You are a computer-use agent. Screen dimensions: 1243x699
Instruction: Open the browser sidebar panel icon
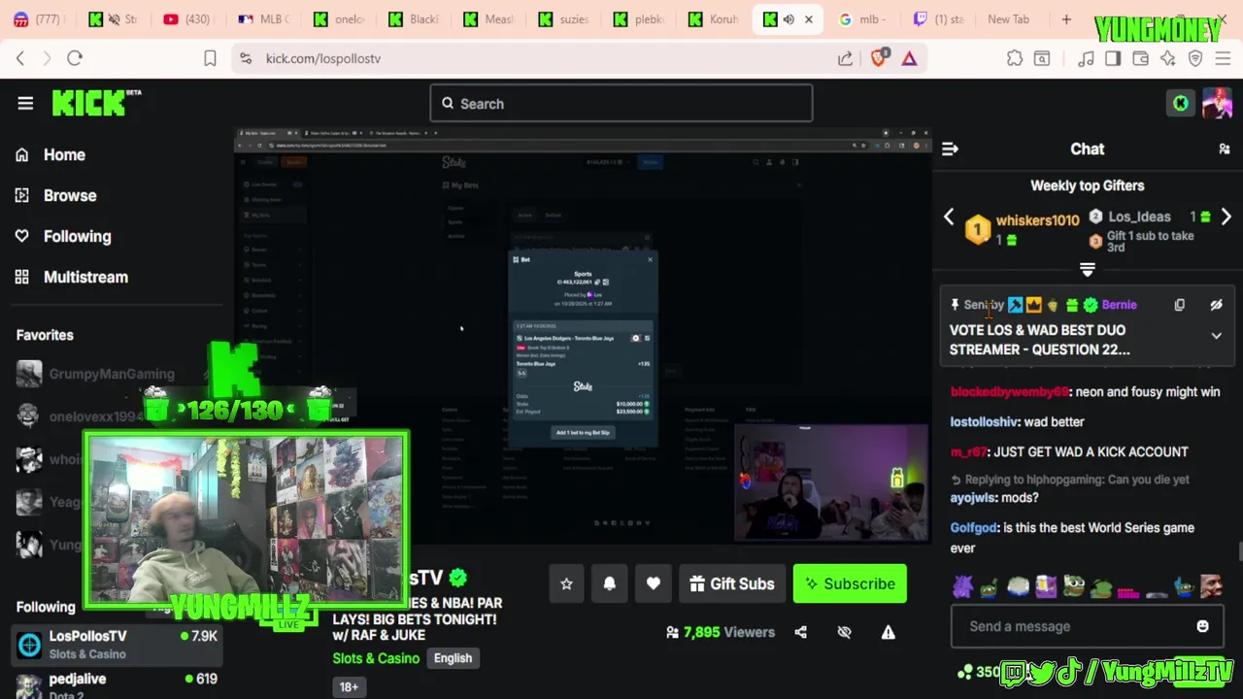(1113, 58)
